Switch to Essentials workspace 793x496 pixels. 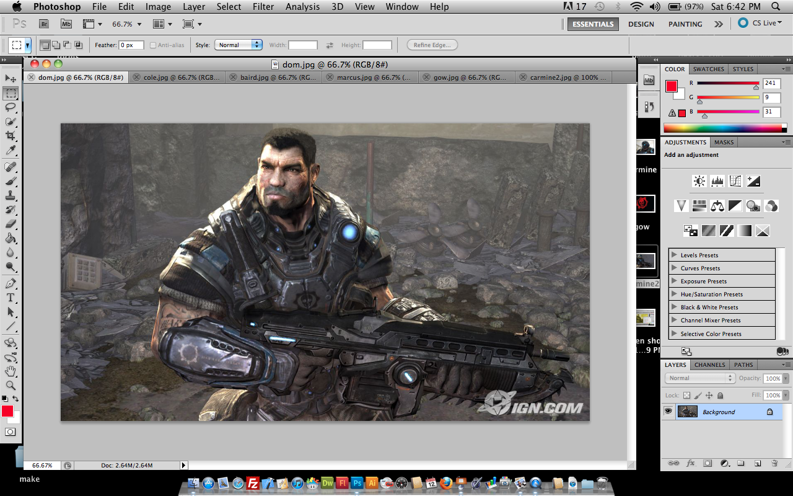coord(593,24)
